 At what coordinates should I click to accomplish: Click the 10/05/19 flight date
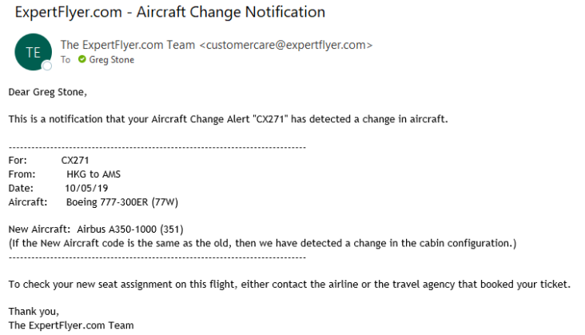pyautogui.click(x=83, y=187)
